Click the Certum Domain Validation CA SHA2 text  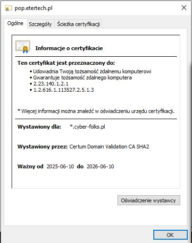[x=109, y=147]
